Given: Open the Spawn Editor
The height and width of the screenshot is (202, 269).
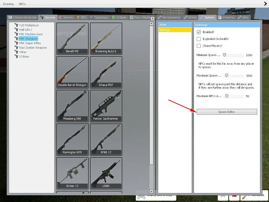Looking at the screenshot, I should tap(227, 112).
